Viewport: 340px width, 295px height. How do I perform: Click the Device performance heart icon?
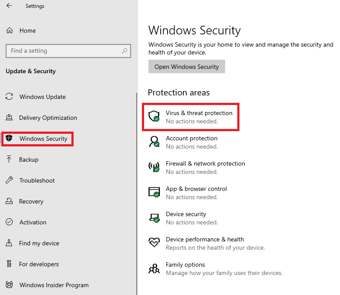[x=154, y=242]
